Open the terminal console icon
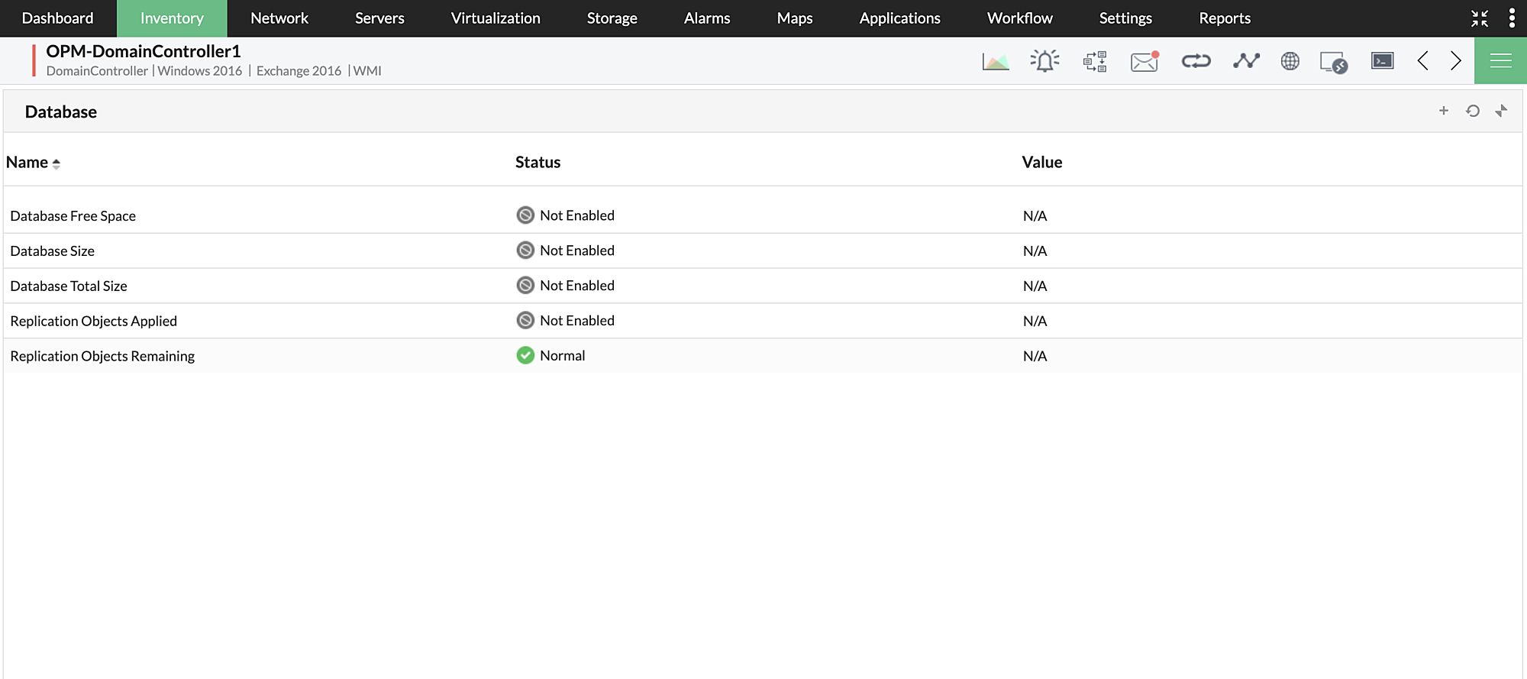Image resolution: width=1527 pixels, height=679 pixels. coord(1383,61)
